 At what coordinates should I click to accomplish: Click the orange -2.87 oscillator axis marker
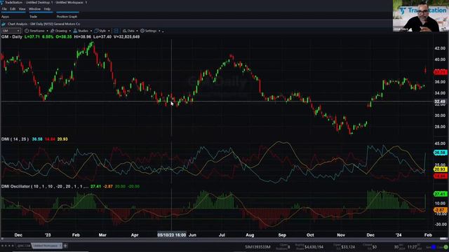[x=441, y=210]
